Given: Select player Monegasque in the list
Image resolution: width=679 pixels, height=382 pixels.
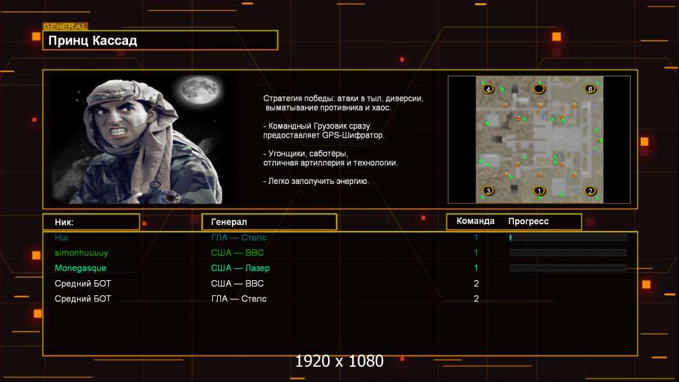Looking at the screenshot, I should pyautogui.click(x=80, y=268).
